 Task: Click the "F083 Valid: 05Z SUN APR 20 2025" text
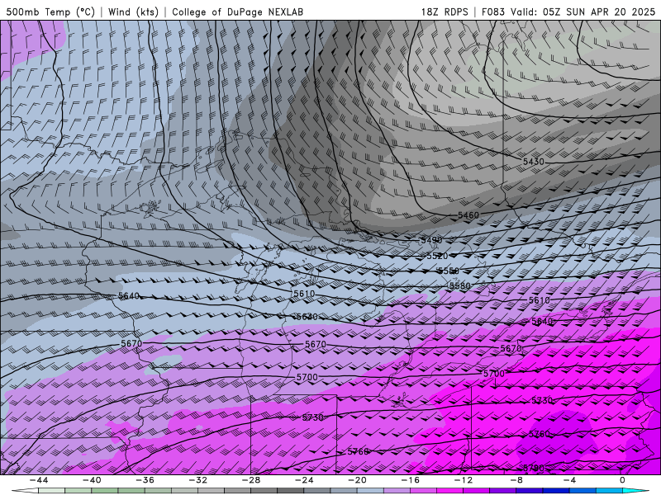tap(568, 12)
